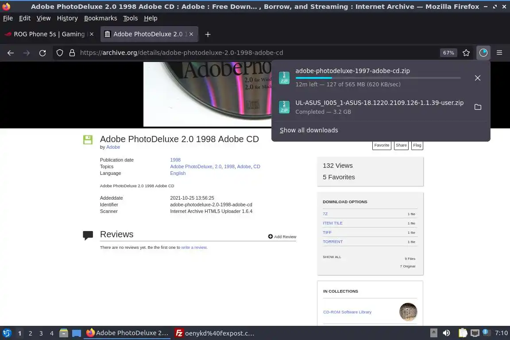Screen dimensions: 510x340
Task: Click the Share button
Action: (x=401, y=146)
